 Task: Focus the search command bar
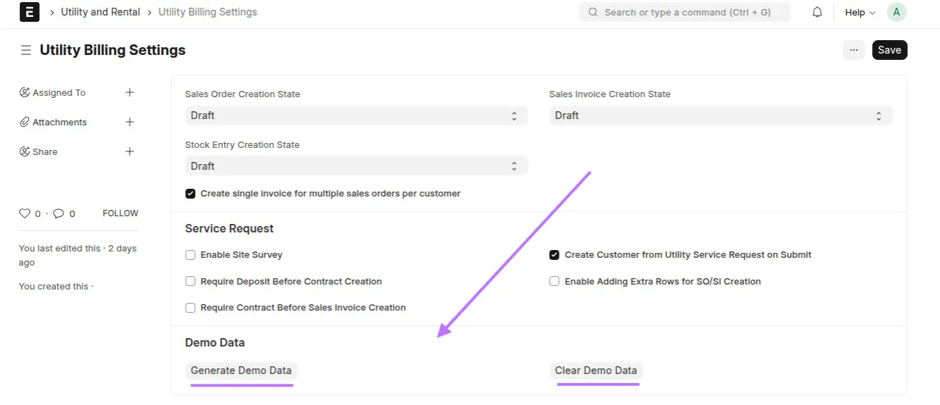[684, 12]
